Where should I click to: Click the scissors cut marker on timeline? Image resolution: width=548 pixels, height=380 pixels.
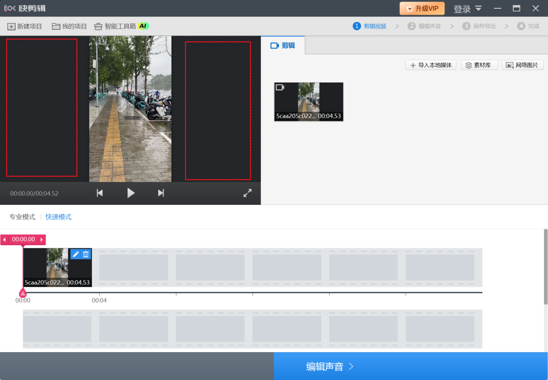[23, 293]
